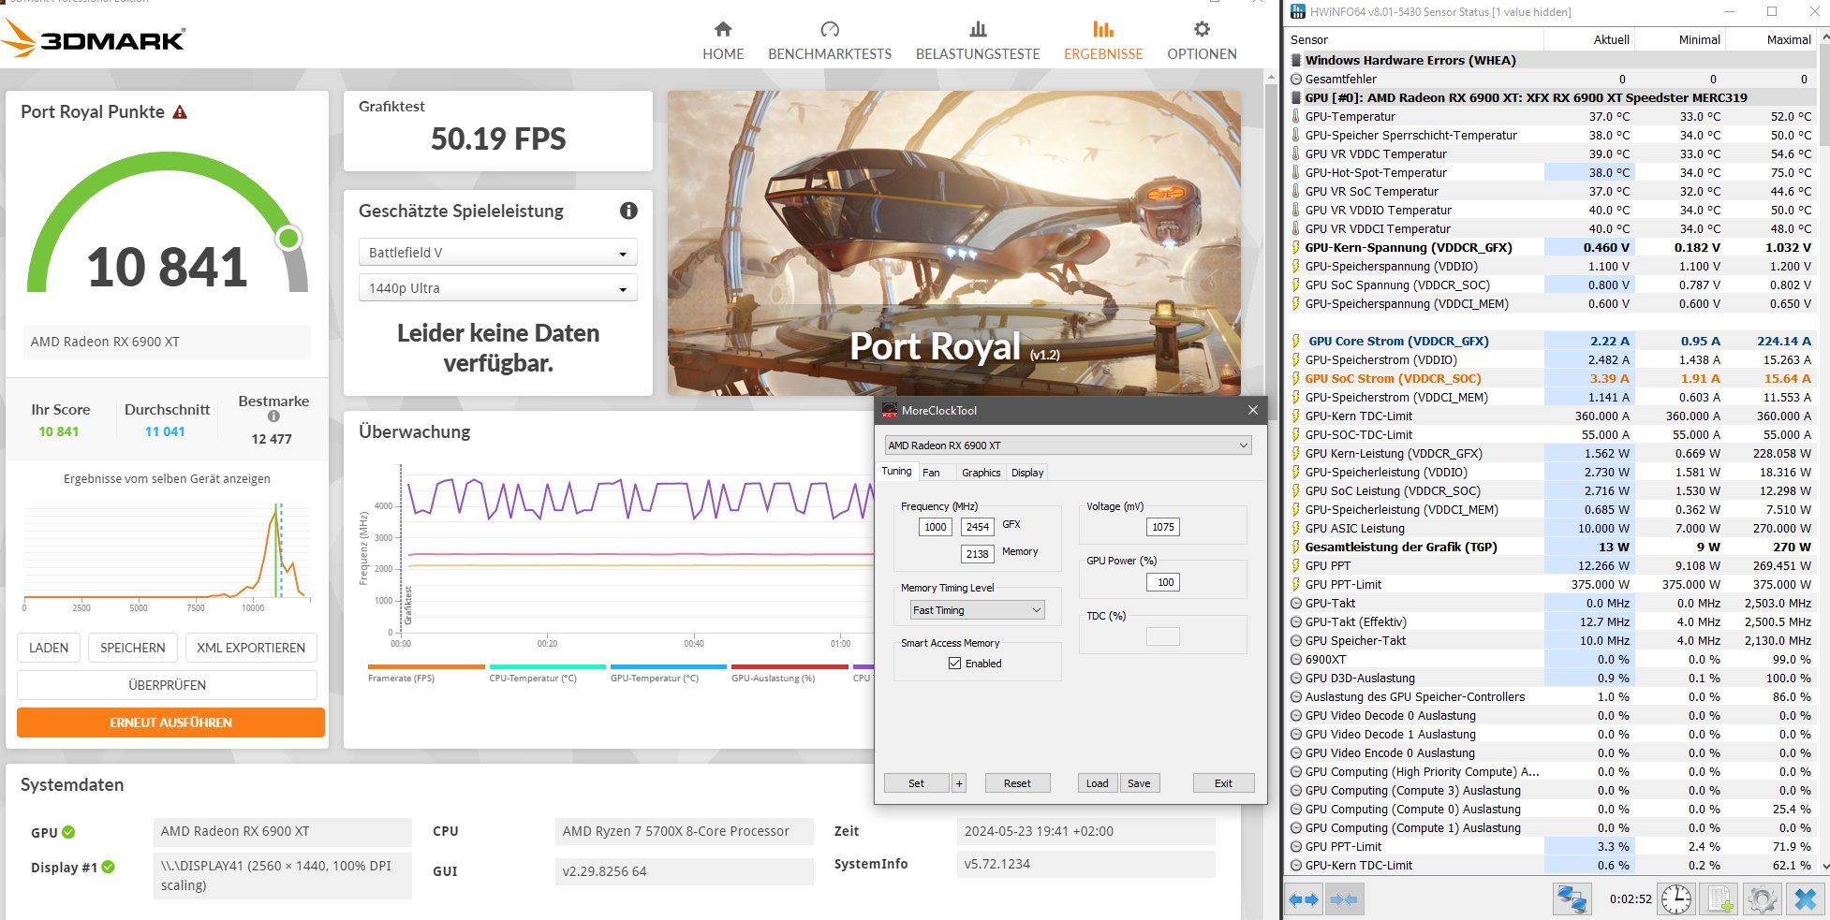This screenshot has width=1830, height=920.
Task: Click Save button in MoreClockTool
Action: (x=1139, y=783)
